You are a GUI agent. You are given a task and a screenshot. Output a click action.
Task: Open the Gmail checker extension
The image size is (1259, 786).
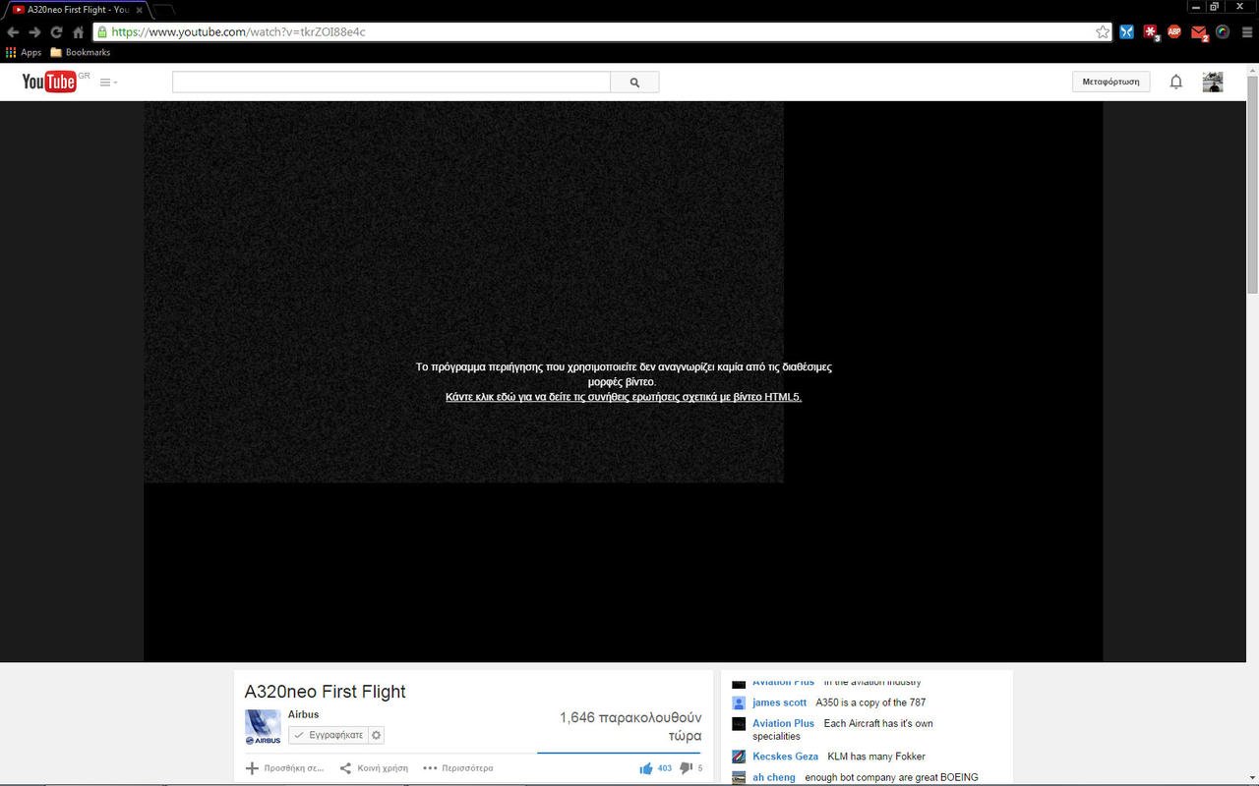(1199, 32)
